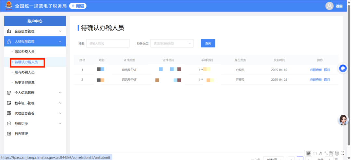Click 居民身份证 in row 1

point(129,70)
